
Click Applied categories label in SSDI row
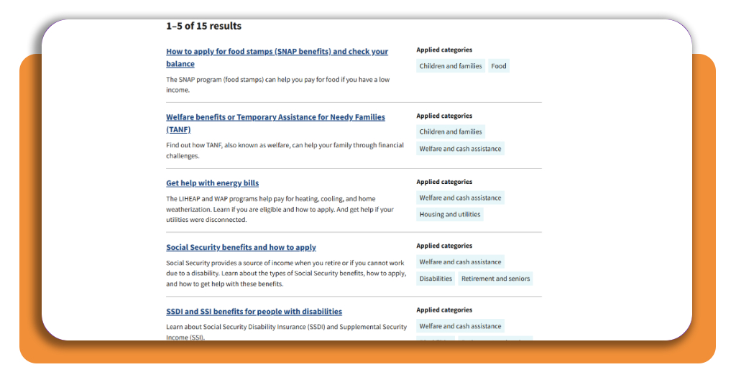[444, 310]
